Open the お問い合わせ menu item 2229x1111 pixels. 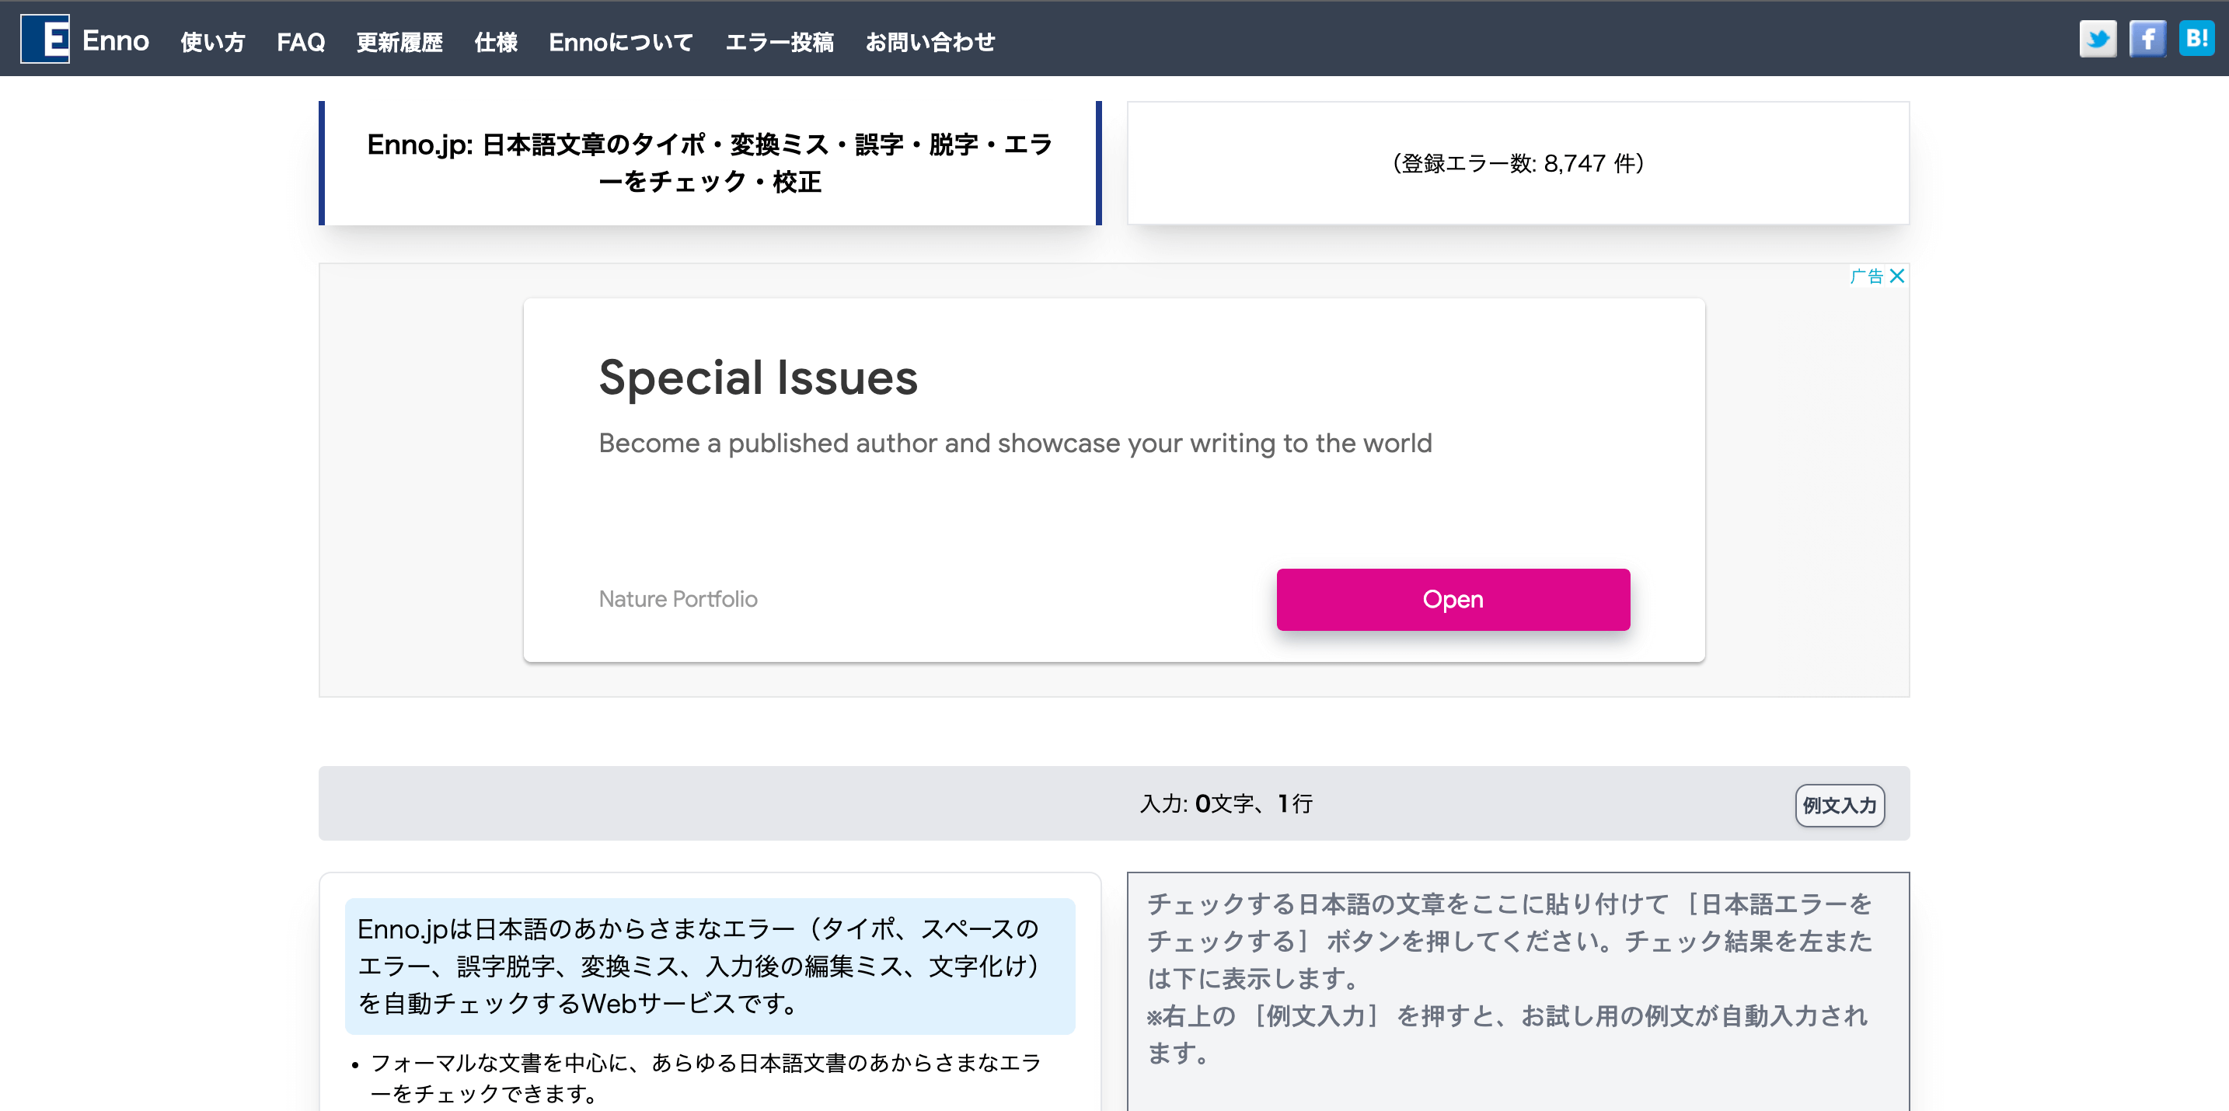coord(930,41)
